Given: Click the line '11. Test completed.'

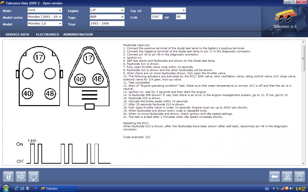Looking at the screenshot, I should pyautogui.click(x=137, y=82).
